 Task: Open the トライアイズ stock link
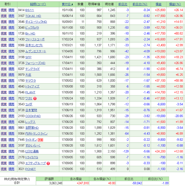tap(32, 86)
